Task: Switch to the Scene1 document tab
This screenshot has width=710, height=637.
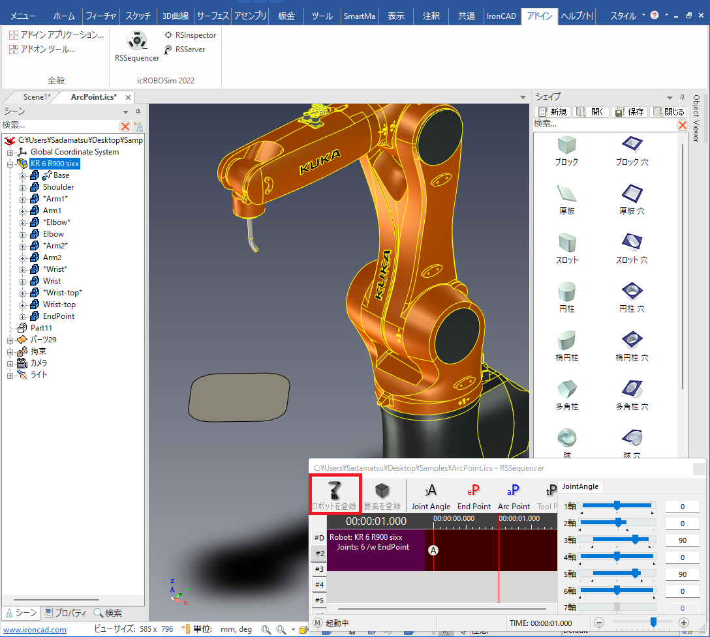Action: (36, 97)
